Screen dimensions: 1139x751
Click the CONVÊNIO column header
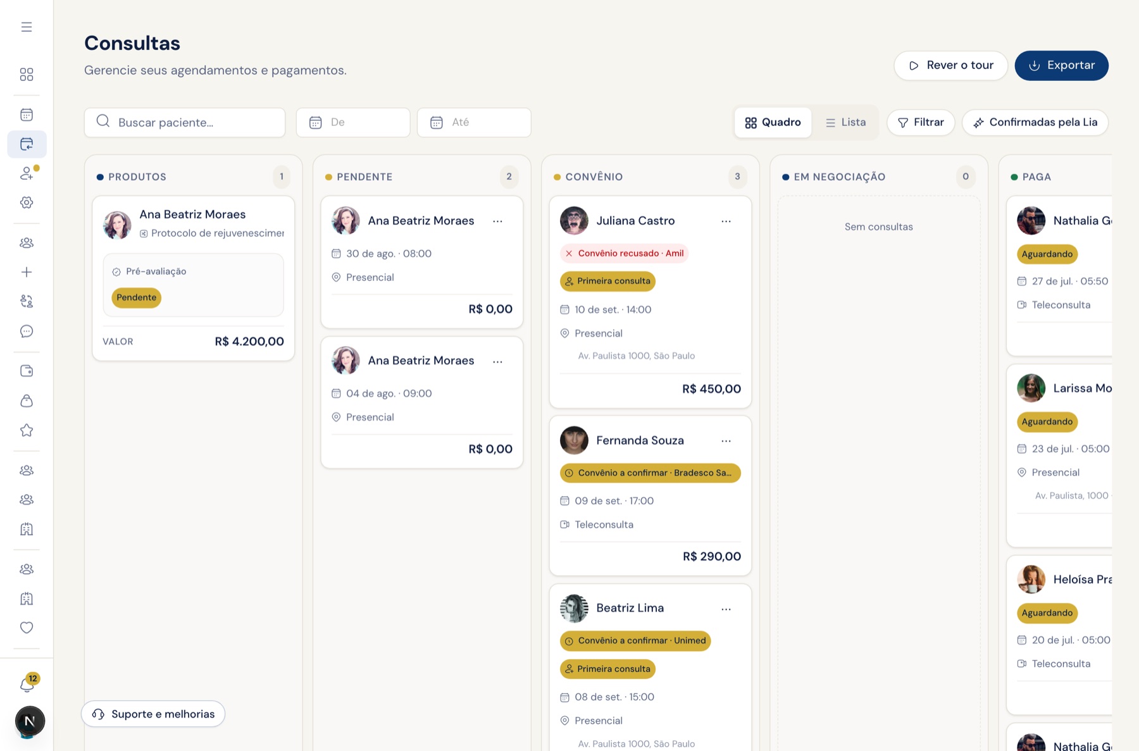point(594,177)
